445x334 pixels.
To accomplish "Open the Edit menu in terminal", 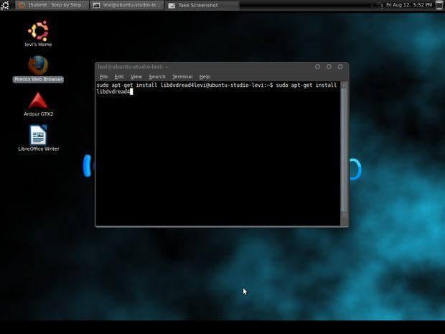I will tap(119, 77).
